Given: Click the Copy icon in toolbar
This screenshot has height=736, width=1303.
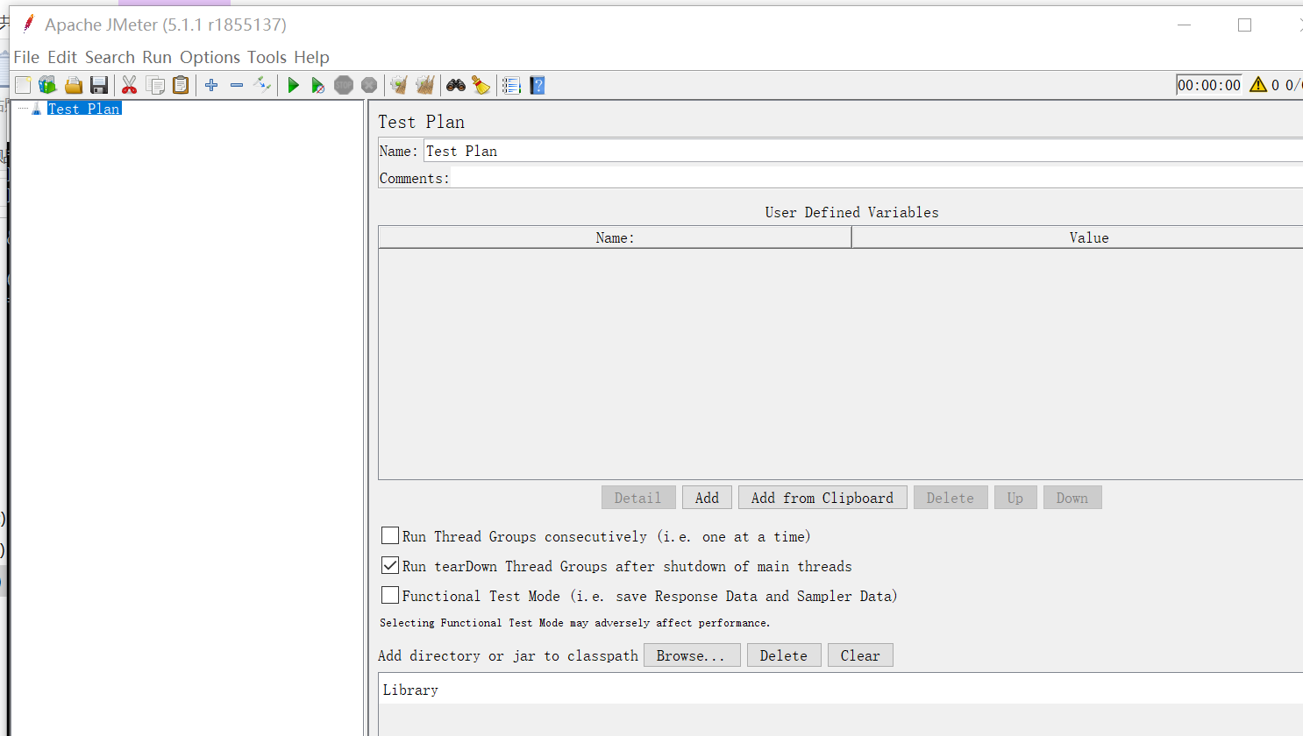Looking at the screenshot, I should [x=155, y=85].
